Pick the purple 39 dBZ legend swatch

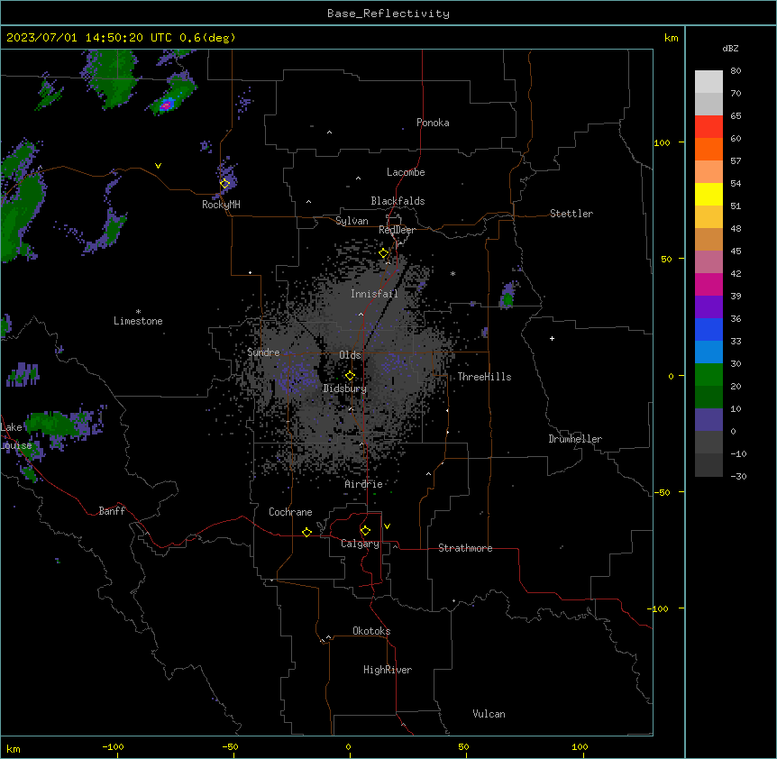tap(708, 307)
